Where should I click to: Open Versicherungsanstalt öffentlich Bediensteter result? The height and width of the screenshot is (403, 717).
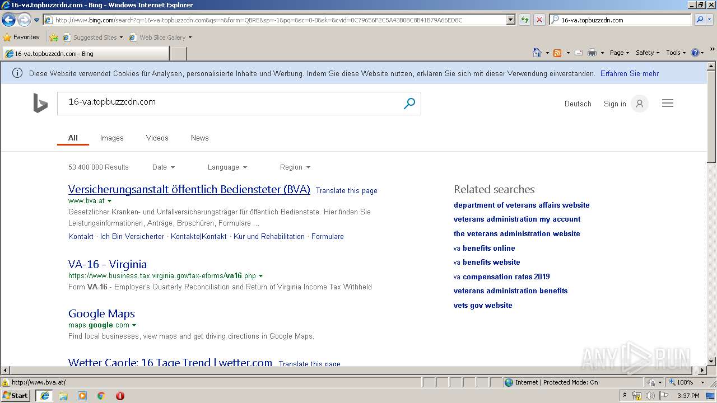tap(189, 189)
